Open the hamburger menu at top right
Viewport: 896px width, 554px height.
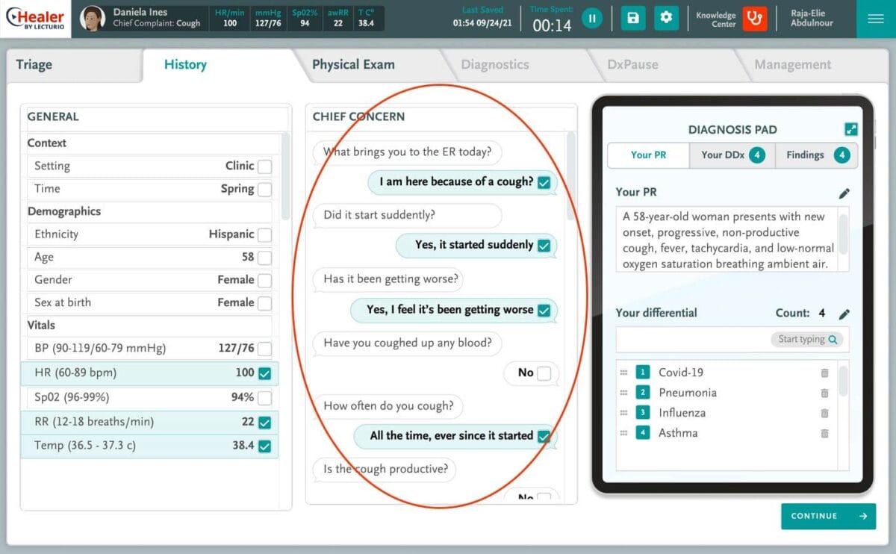pos(875,18)
